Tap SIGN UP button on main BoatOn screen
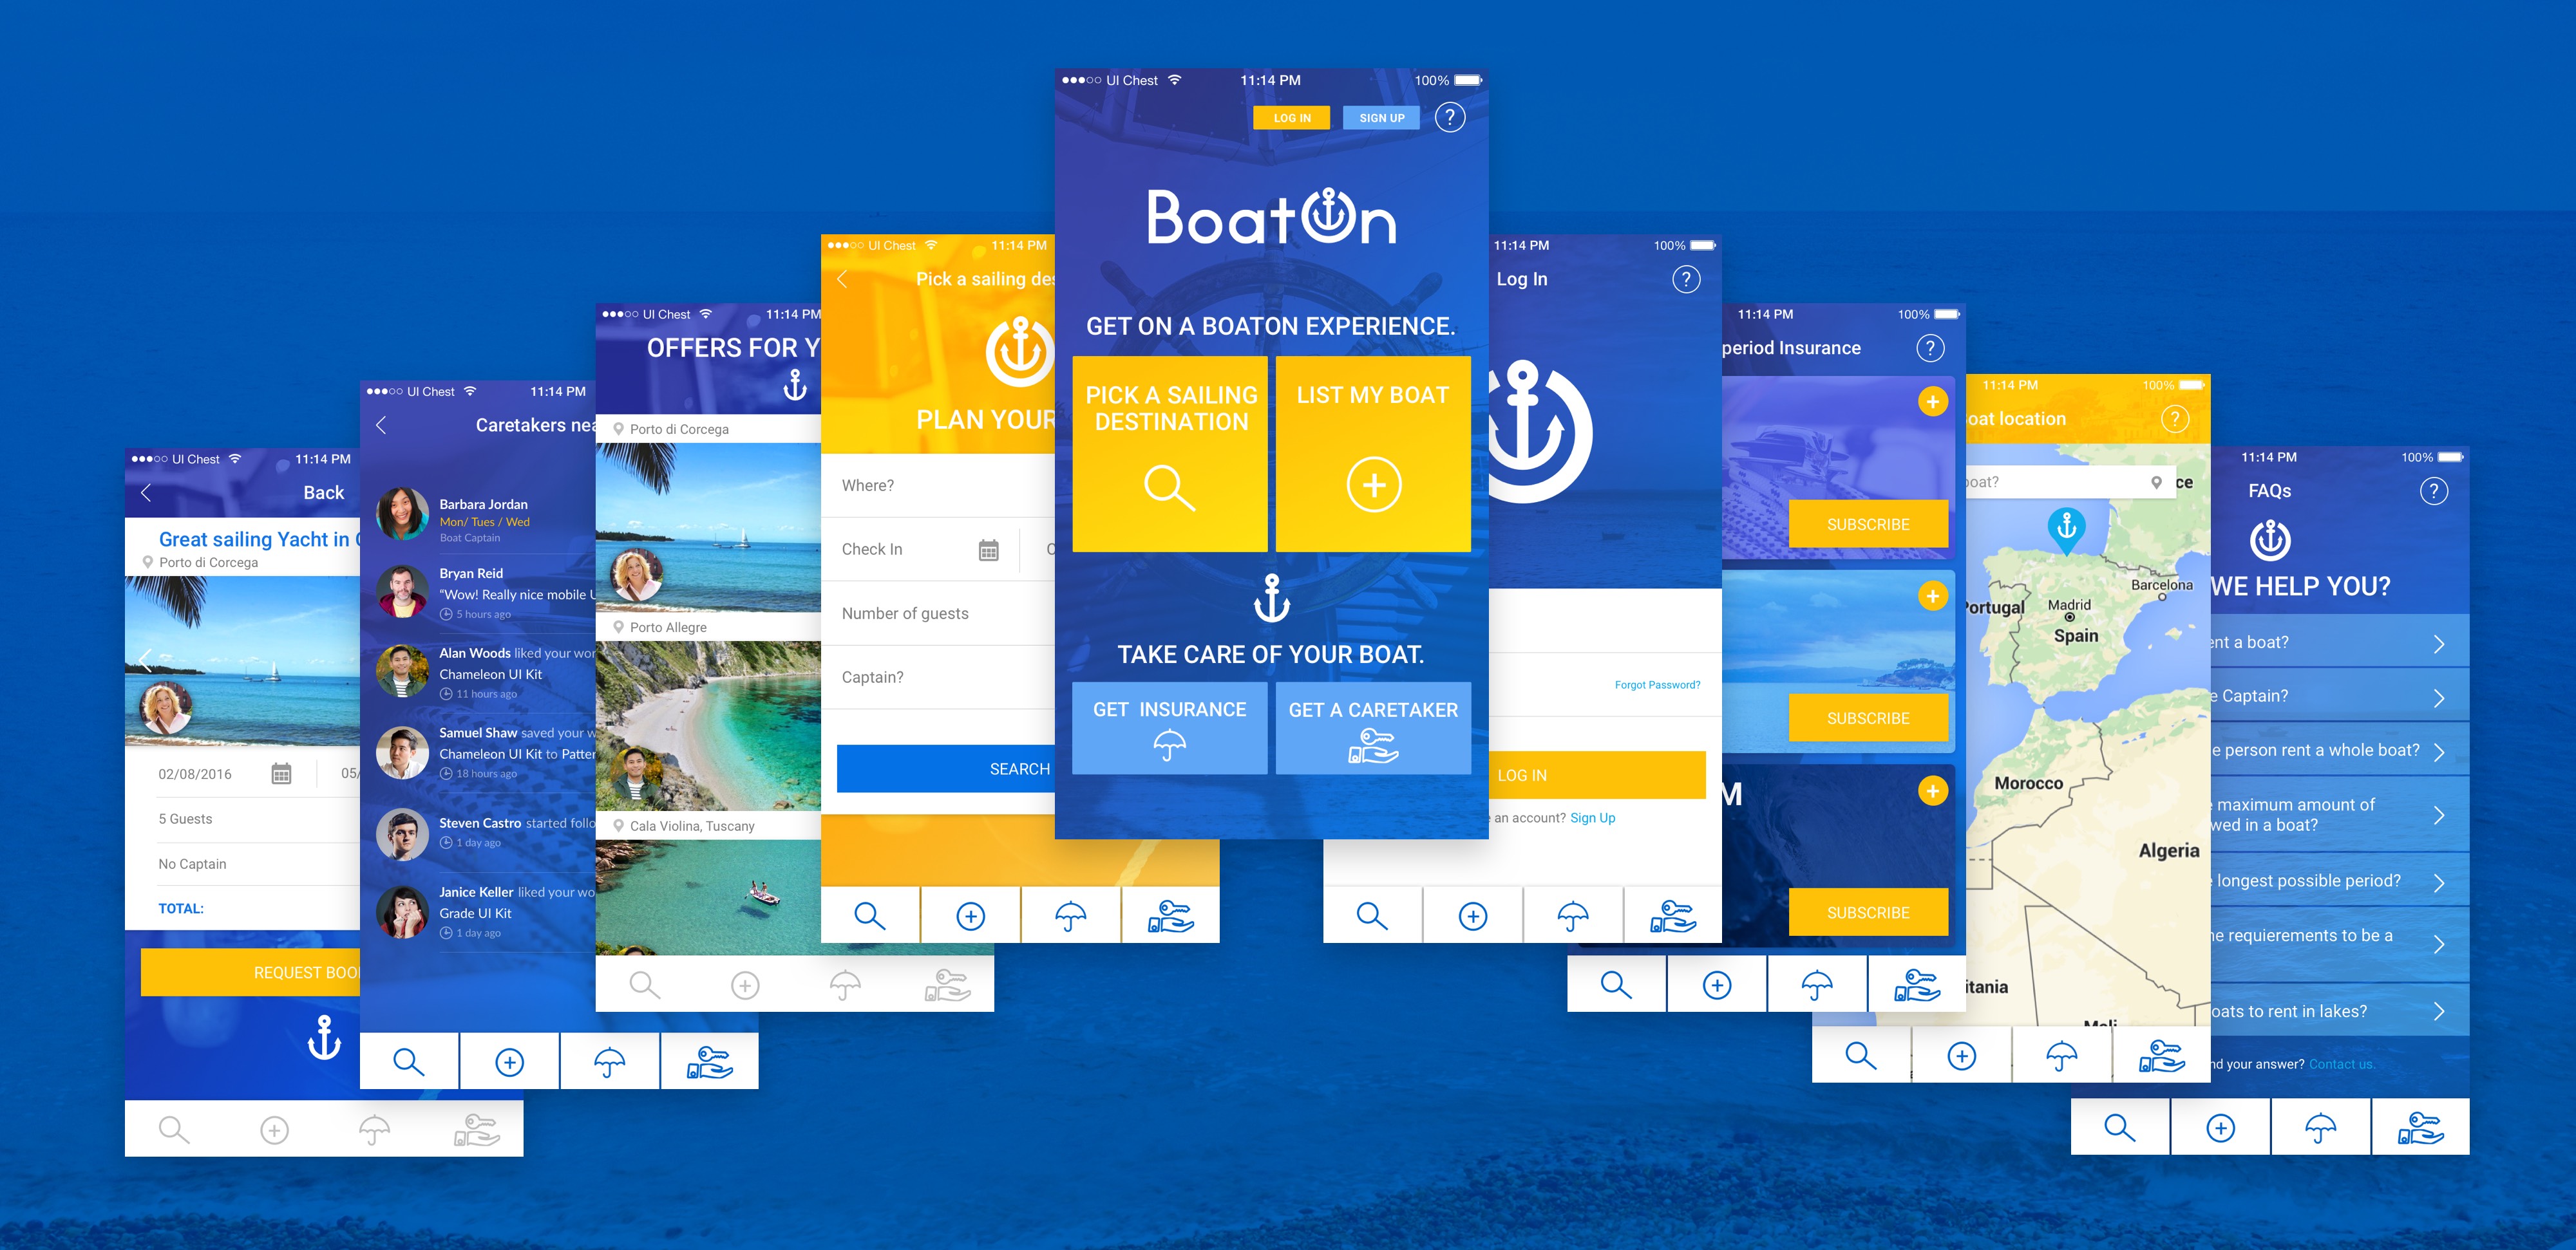 click(x=1381, y=118)
